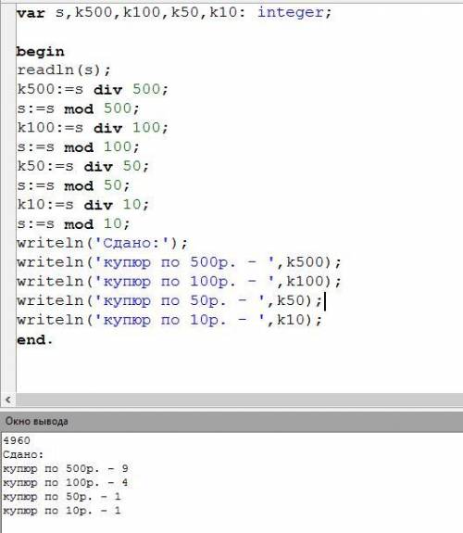Click the input value 4960 in output window
463x533 pixels.
pos(17,440)
